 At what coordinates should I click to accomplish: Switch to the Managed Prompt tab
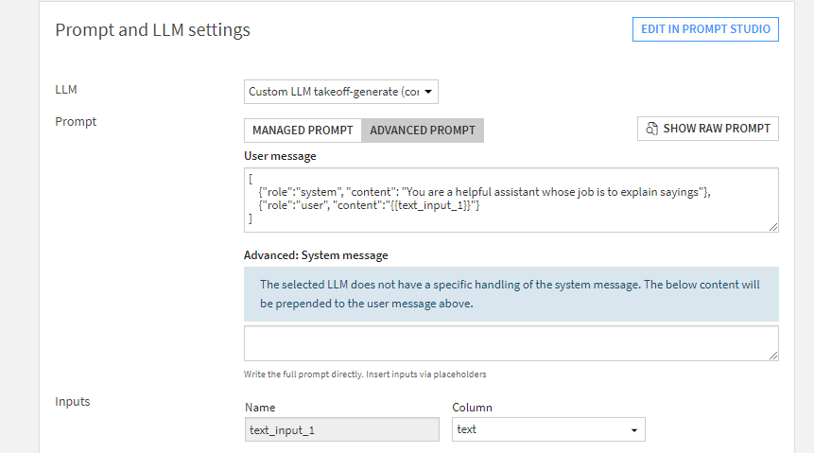click(x=303, y=131)
